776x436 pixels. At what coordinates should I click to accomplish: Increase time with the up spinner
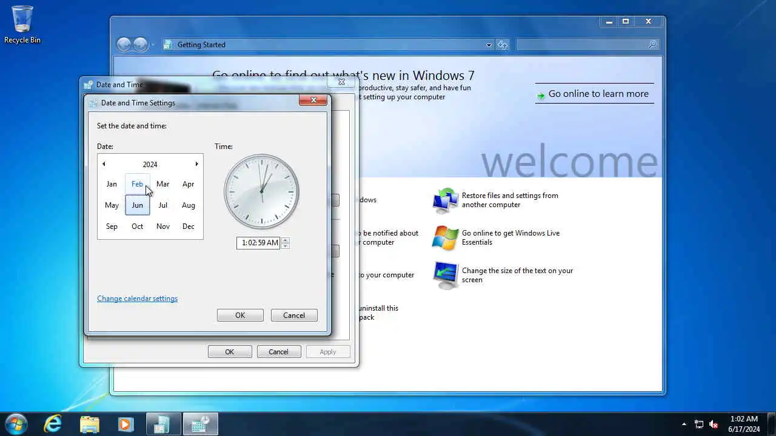point(285,240)
